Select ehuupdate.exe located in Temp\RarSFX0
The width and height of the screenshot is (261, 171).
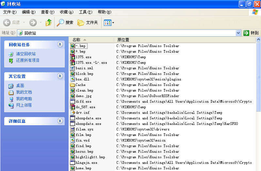89,124
